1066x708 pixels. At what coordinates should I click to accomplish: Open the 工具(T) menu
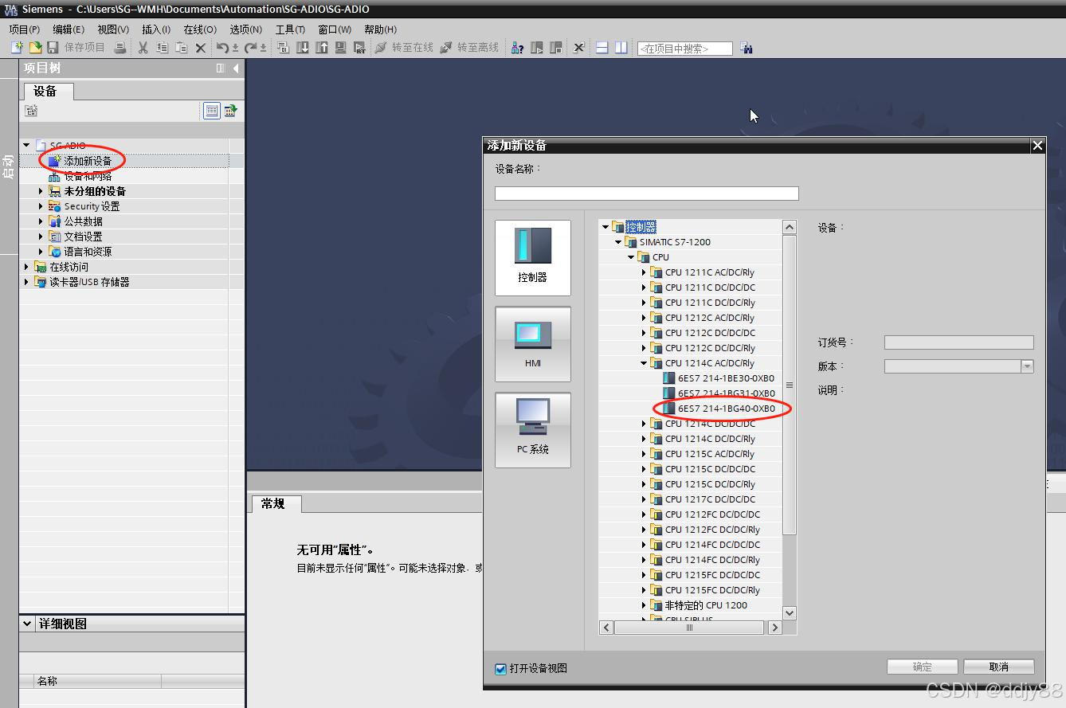(290, 29)
